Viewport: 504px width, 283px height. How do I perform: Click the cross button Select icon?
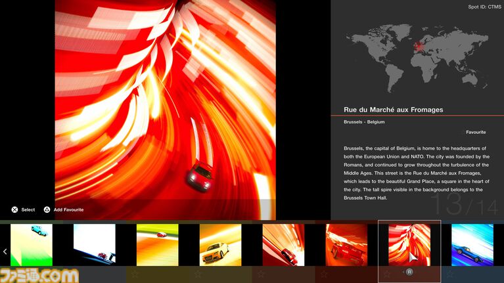15,209
